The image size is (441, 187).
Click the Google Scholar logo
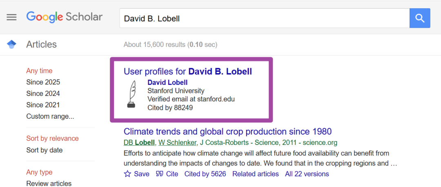pyautogui.click(x=65, y=18)
